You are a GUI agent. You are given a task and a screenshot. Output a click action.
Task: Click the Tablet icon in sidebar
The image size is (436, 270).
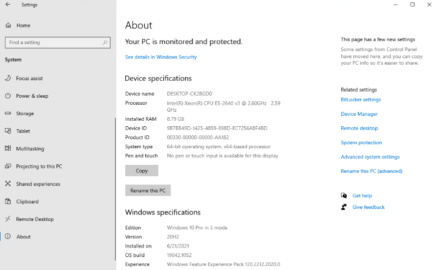click(8, 131)
